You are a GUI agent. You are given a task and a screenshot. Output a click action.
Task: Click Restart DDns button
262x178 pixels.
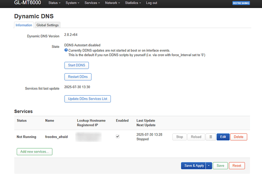coord(78,77)
